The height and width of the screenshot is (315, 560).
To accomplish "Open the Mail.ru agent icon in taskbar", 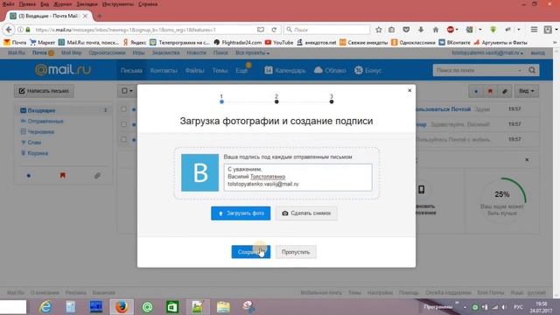I will pyautogui.click(x=147, y=307).
